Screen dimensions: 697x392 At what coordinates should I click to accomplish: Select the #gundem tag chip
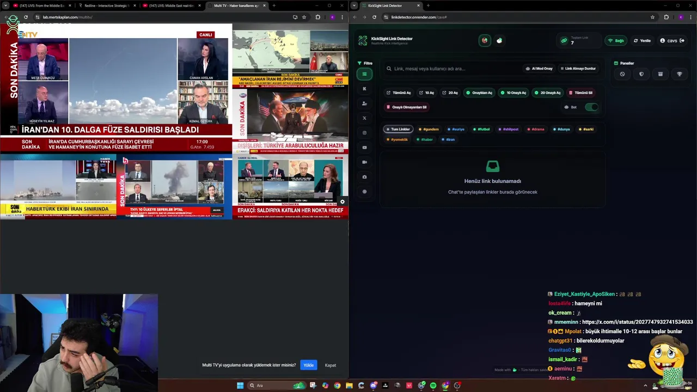coord(429,129)
